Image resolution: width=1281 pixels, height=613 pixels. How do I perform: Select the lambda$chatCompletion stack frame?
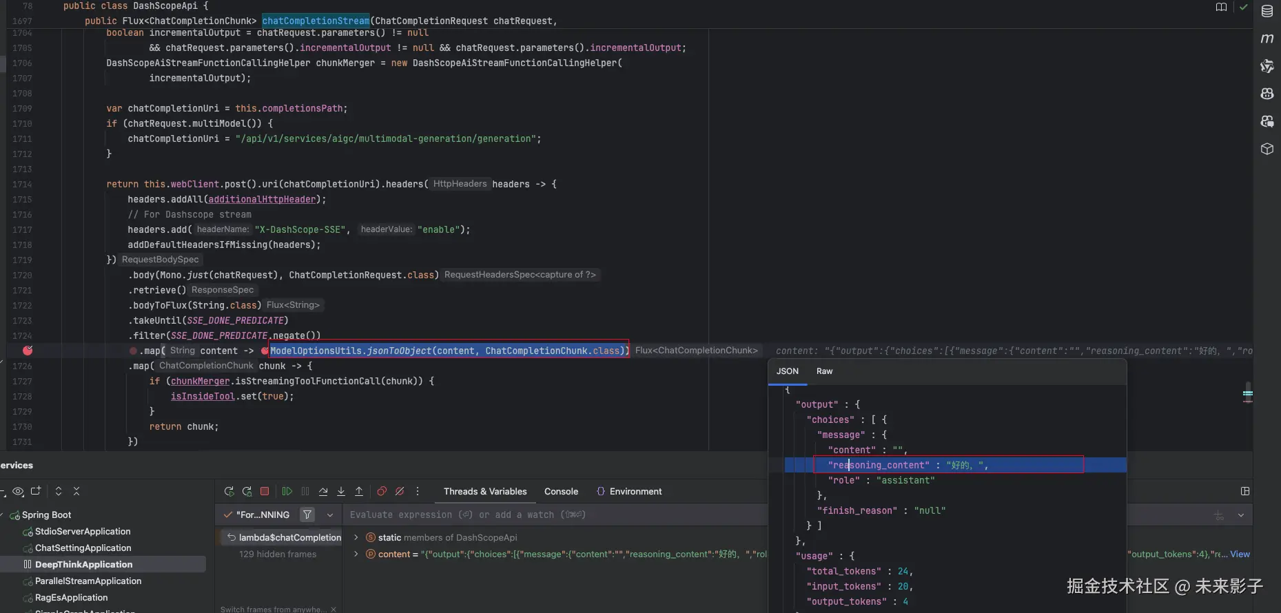click(x=281, y=537)
